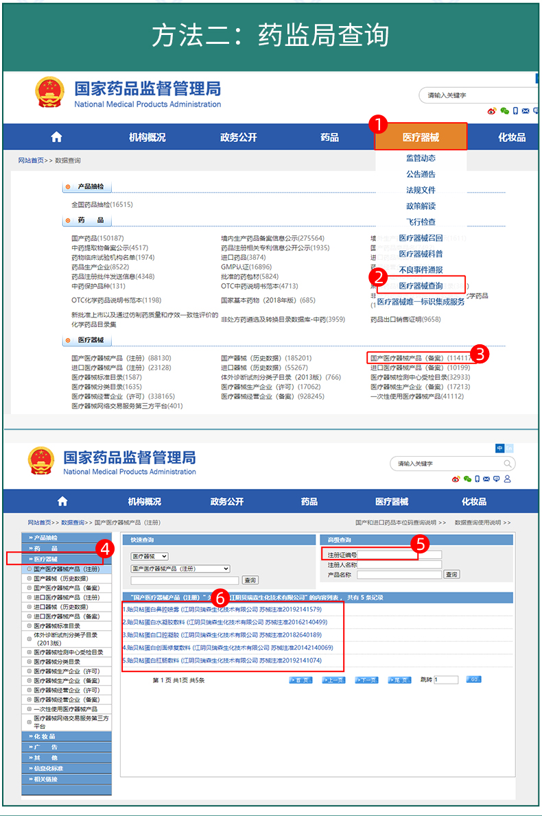Open 政务公开 in the upper page navbar
The height and width of the screenshot is (816, 542).
click(x=239, y=137)
